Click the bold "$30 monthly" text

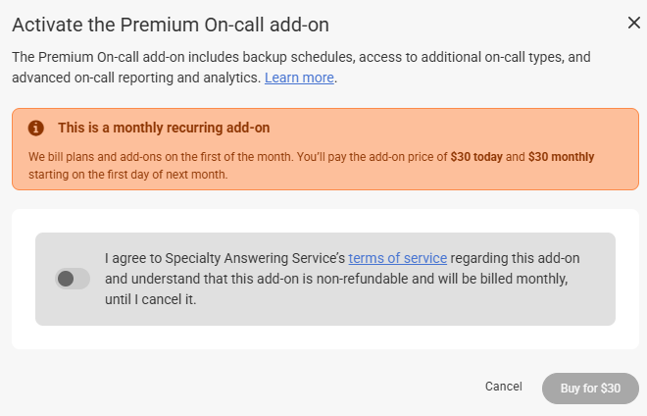pos(561,157)
